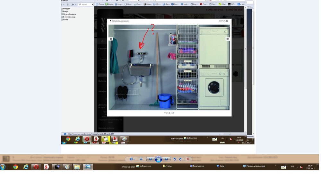The width and height of the screenshot is (321, 180).
Task: Start the slideshow with the round center button
Action: 158,159
